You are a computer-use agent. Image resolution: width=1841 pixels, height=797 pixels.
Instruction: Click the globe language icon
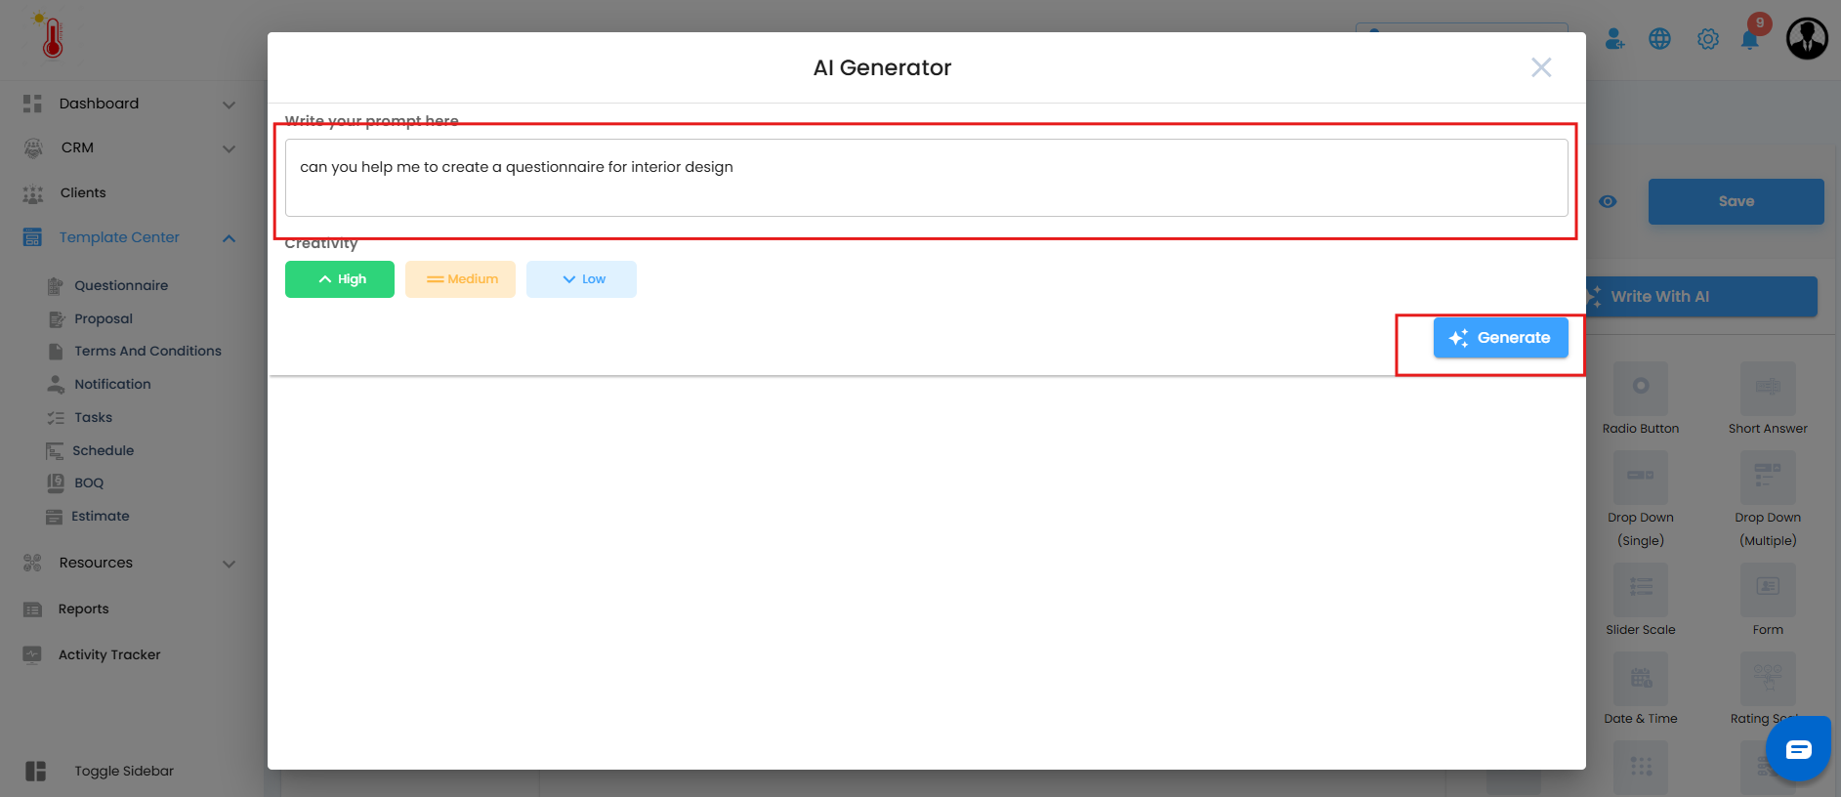1659,39
